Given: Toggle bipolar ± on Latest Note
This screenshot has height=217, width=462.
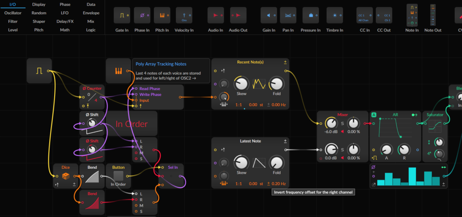Looking at the screenshot, I should [x=285, y=141].
